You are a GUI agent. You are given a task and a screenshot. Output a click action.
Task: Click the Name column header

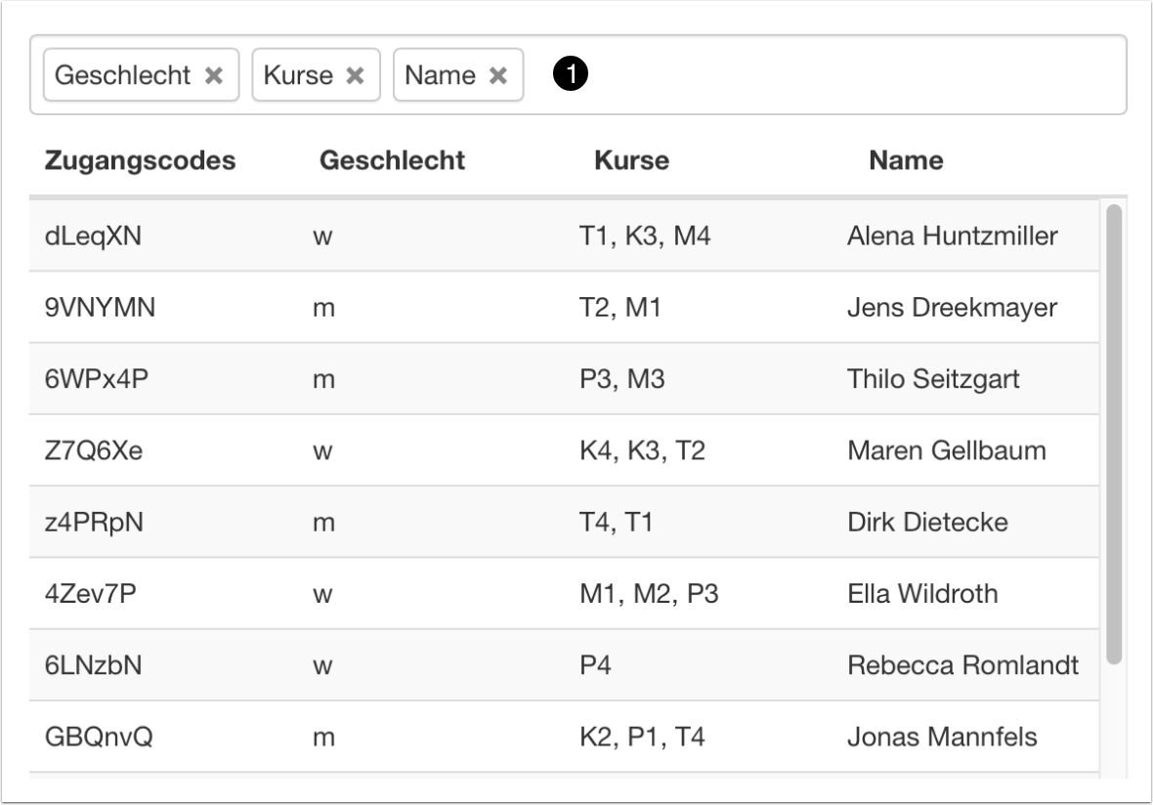click(x=906, y=161)
